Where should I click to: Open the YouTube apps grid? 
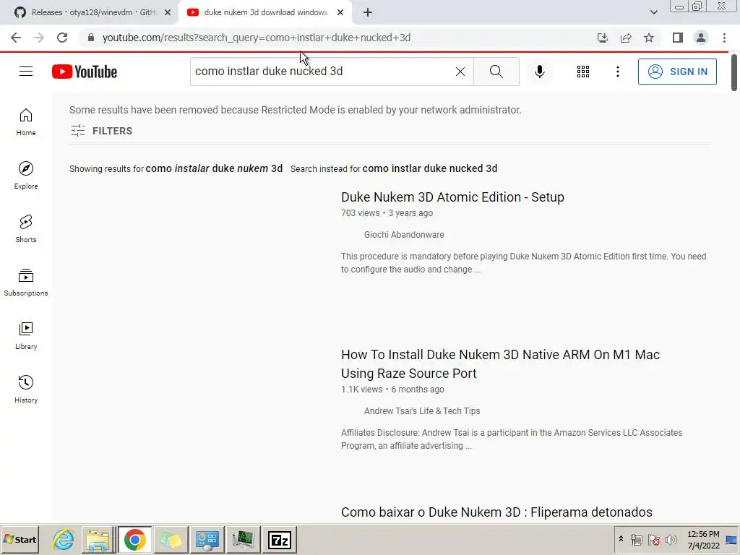point(583,72)
